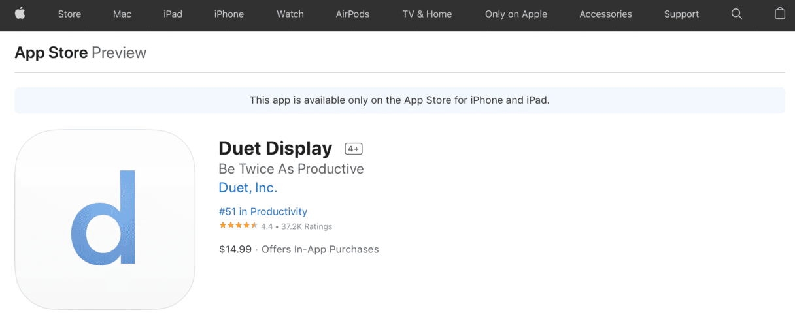The height and width of the screenshot is (332, 795).
Task: Open the Store menu item
Action: 69,14
